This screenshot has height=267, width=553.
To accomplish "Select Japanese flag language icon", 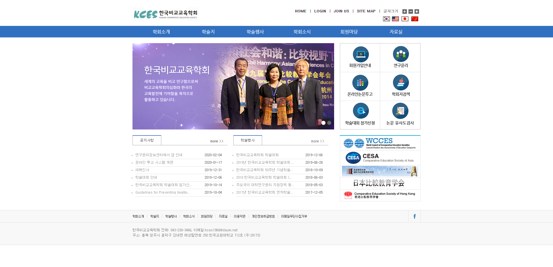I will point(405,19).
